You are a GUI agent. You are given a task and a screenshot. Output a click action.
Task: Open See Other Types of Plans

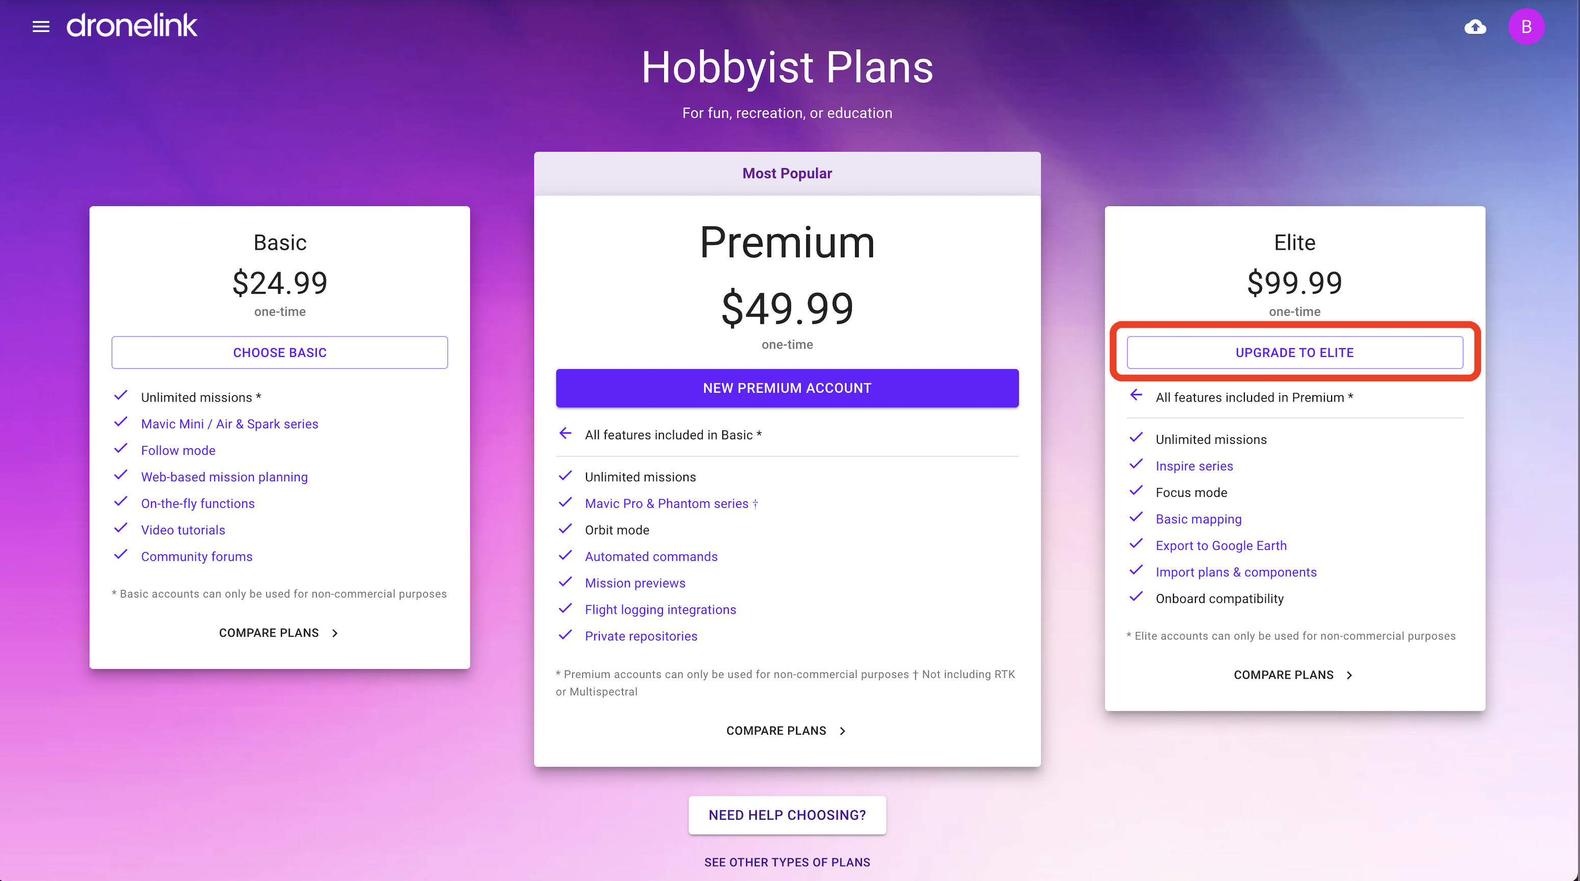click(x=787, y=862)
